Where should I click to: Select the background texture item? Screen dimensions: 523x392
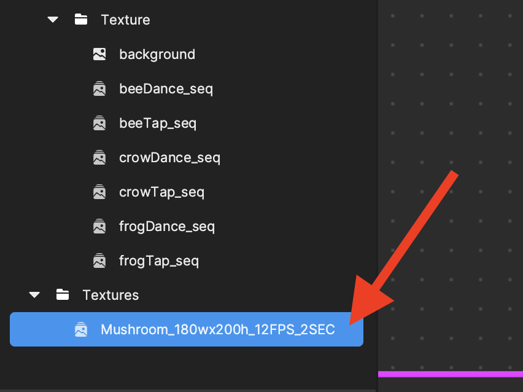(157, 54)
